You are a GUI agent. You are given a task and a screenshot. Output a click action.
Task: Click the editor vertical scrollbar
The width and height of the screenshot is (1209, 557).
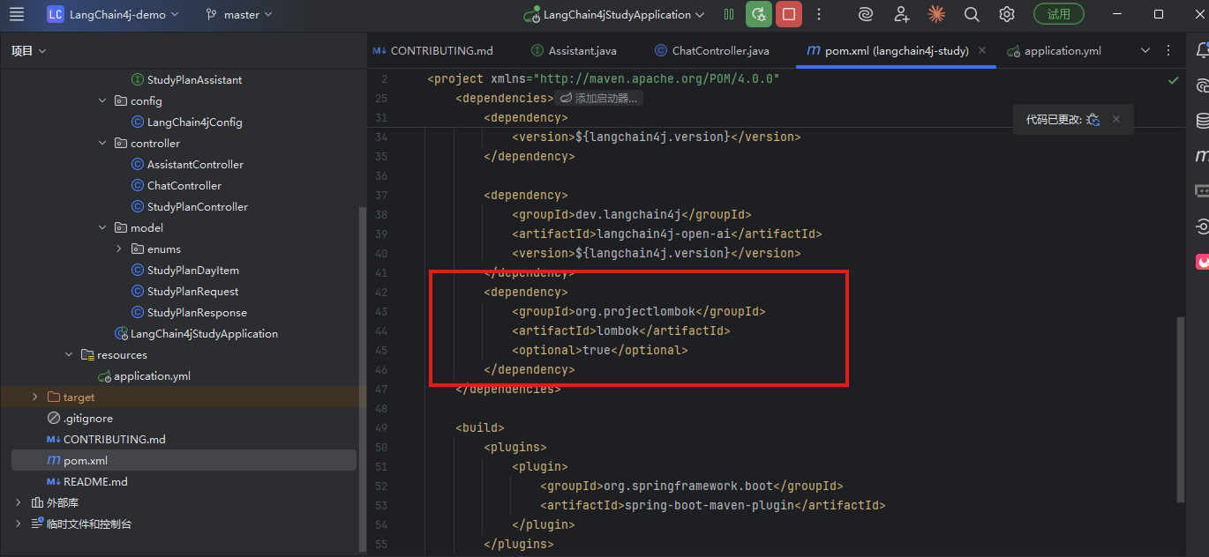[1182, 409]
